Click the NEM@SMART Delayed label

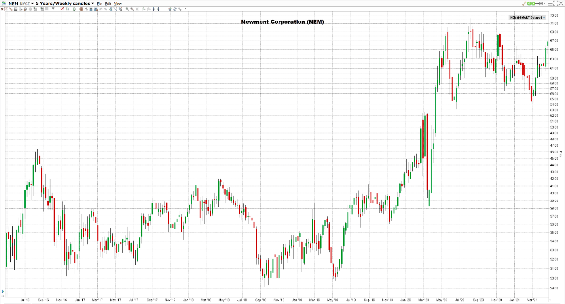pyautogui.click(x=526, y=17)
